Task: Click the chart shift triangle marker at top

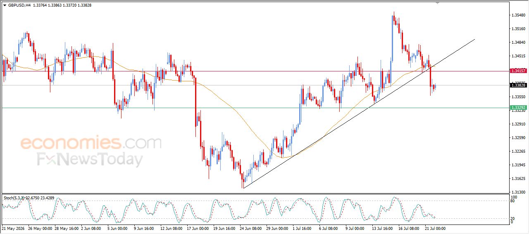Action: click(438, 3)
